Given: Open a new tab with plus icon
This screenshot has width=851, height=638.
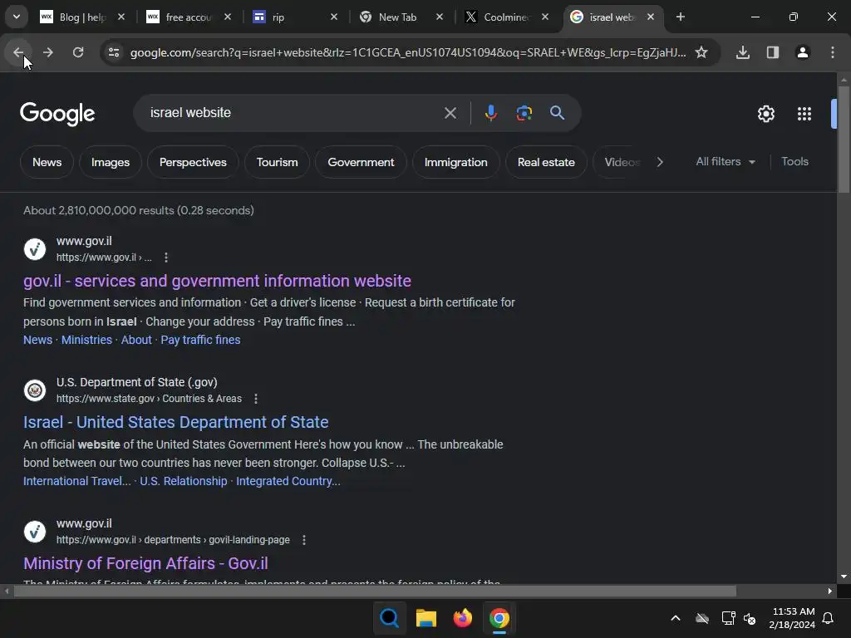Looking at the screenshot, I should coord(680,17).
